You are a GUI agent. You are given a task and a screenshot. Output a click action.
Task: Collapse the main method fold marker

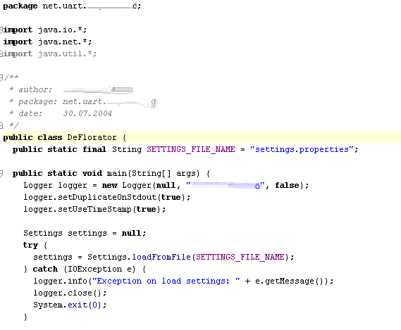pyautogui.click(x=1, y=174)
